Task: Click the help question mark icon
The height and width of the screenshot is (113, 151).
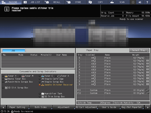Action: point(147,2)
